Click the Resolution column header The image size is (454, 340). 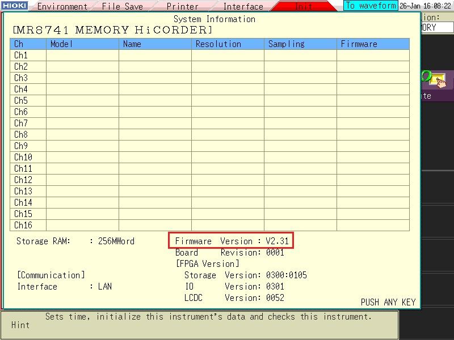click(x=228, y=44)
